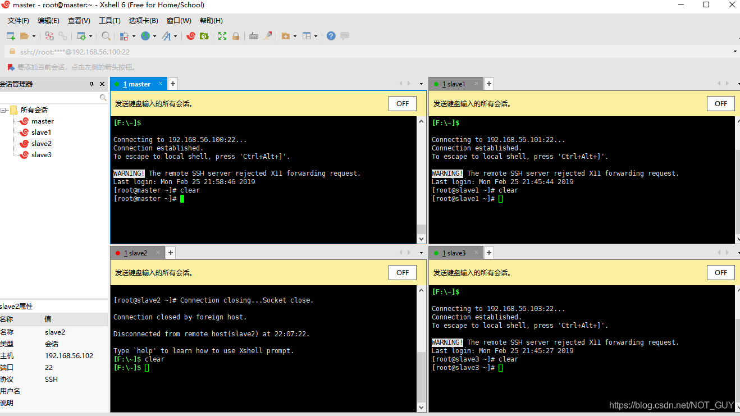Open the layout dropdown arrow
This screenshot has height=416, width=740.
point(316,36)
